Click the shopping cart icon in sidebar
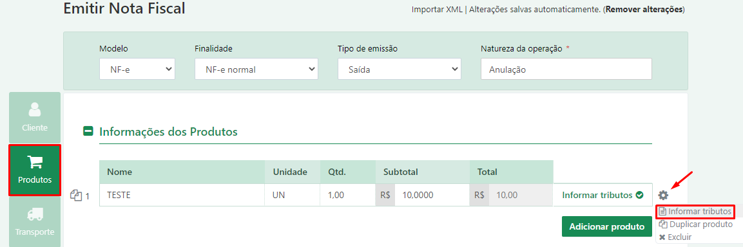Viewport: 743px width, 247px height. (x=35, y=162)
